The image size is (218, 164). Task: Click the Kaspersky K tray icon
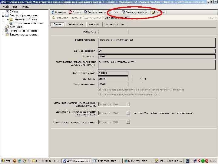point(199,161)
